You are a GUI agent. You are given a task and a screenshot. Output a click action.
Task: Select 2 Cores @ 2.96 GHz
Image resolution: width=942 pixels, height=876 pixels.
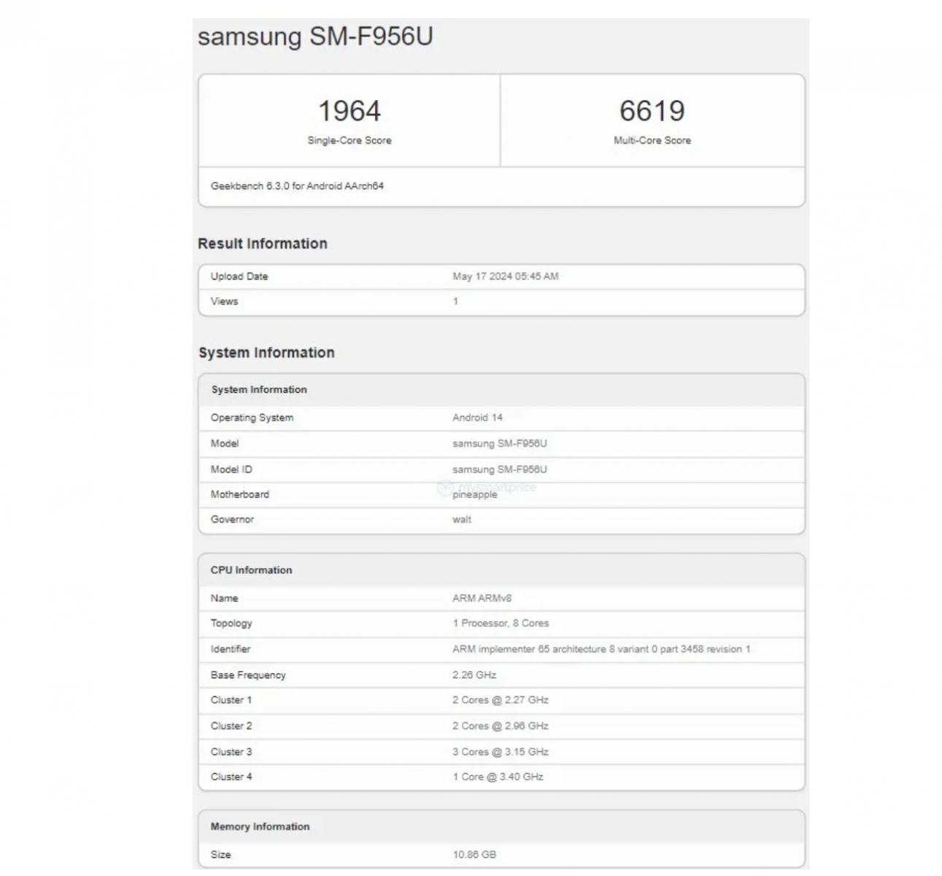click(x=501, y=726)
